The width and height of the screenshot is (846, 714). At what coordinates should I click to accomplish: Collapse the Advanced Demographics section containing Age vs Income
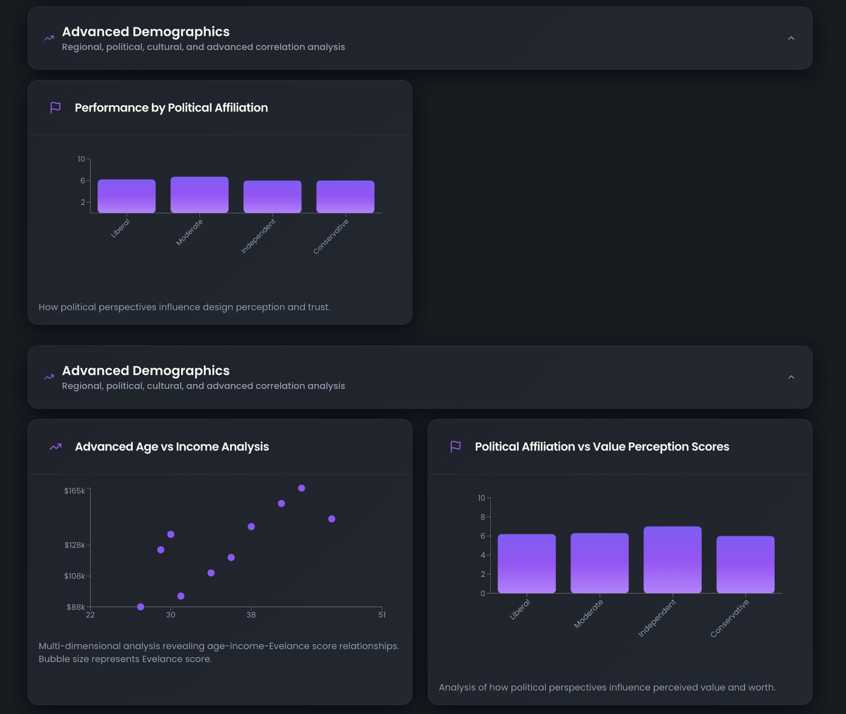point(790,377)
